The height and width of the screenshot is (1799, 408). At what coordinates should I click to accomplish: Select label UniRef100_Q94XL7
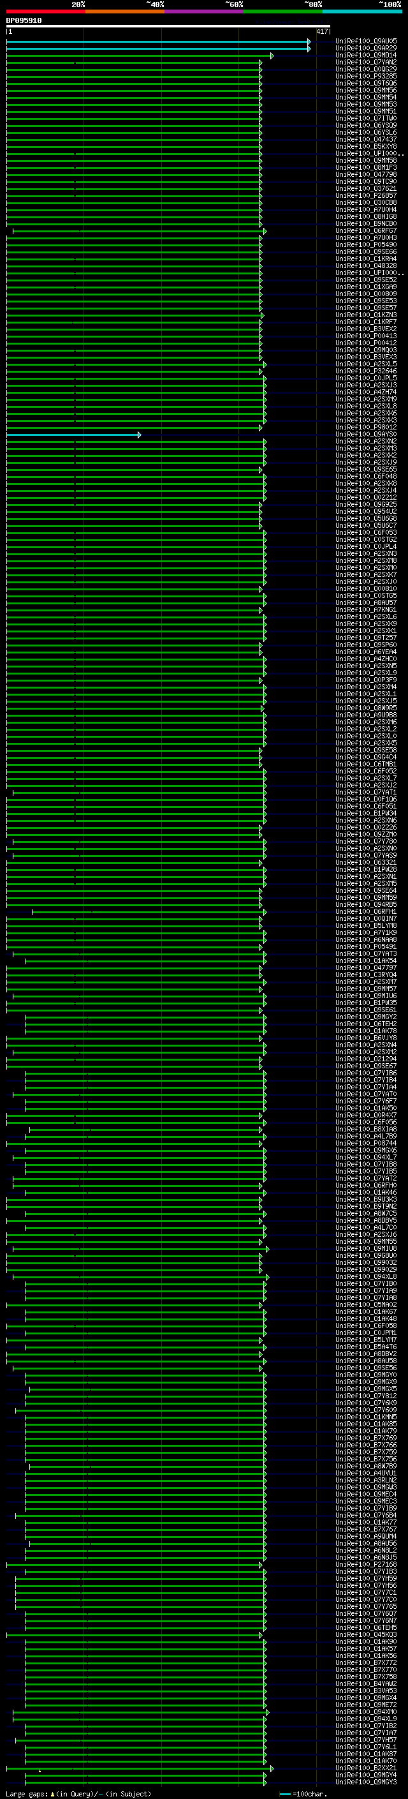pyautogui.click(x=366, y=1157)
